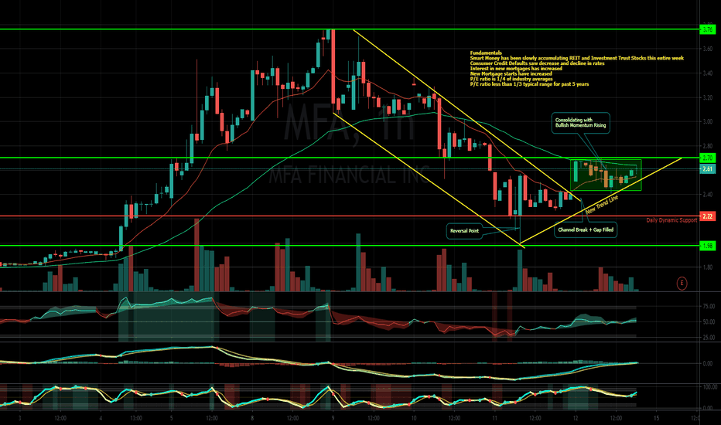Click the date label '15' on time axis
Screen dimensions: 721x425
[657, 418]
